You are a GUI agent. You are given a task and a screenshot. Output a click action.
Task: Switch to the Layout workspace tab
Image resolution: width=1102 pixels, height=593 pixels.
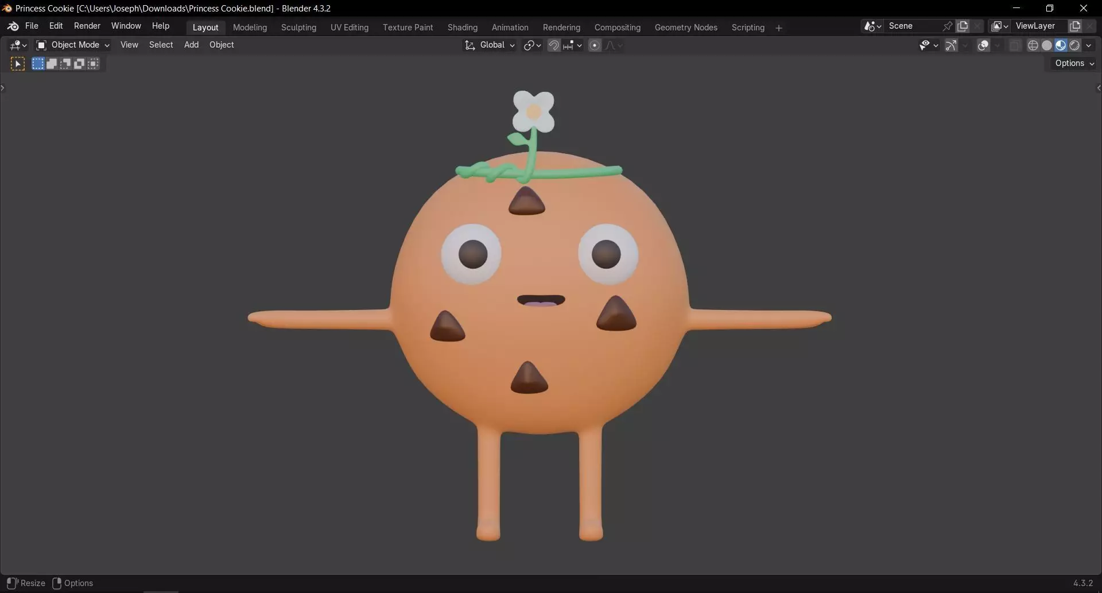pyautogui.click(x=205, y=28)
